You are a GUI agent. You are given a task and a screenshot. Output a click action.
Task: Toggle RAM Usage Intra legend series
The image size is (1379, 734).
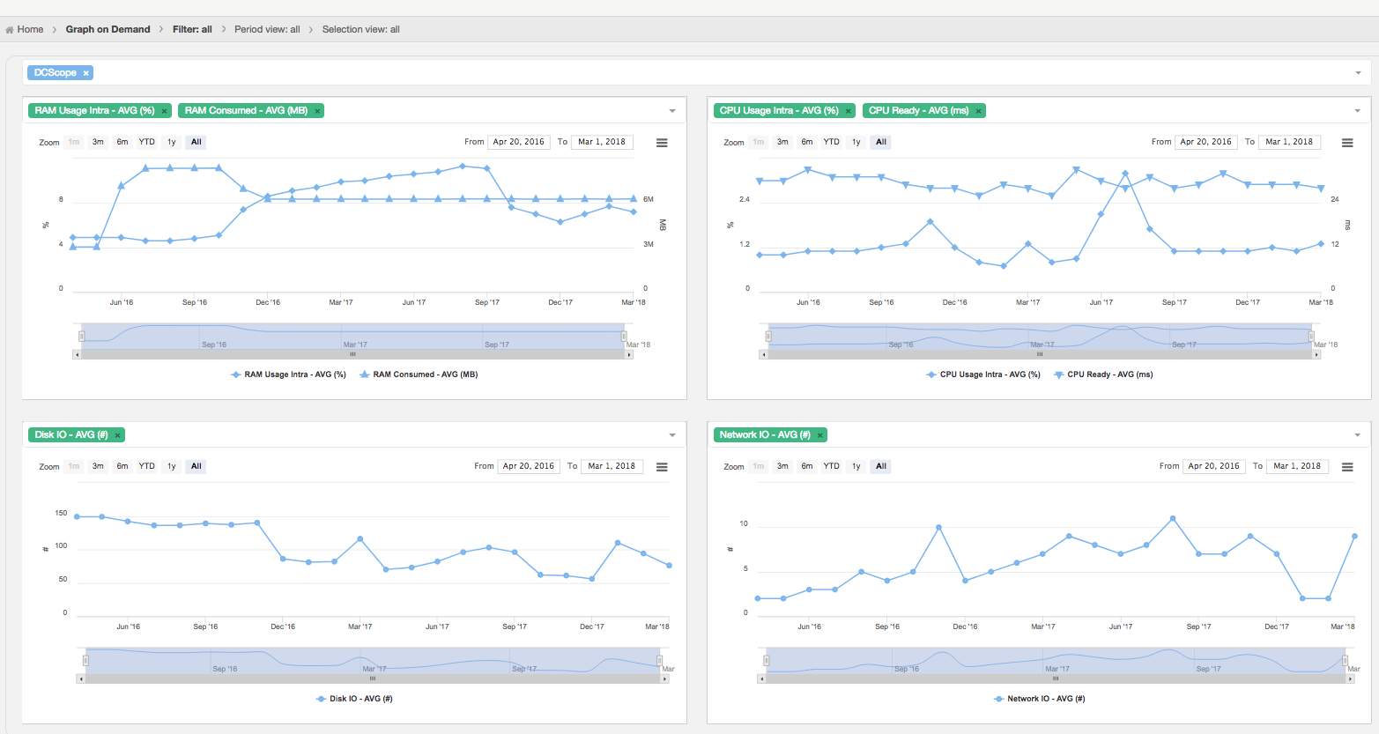click(x=288, y=374)
